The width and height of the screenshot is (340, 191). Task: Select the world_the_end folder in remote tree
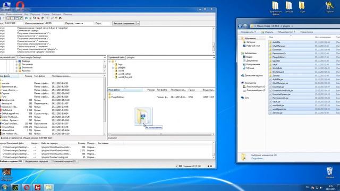click(125, 77)
